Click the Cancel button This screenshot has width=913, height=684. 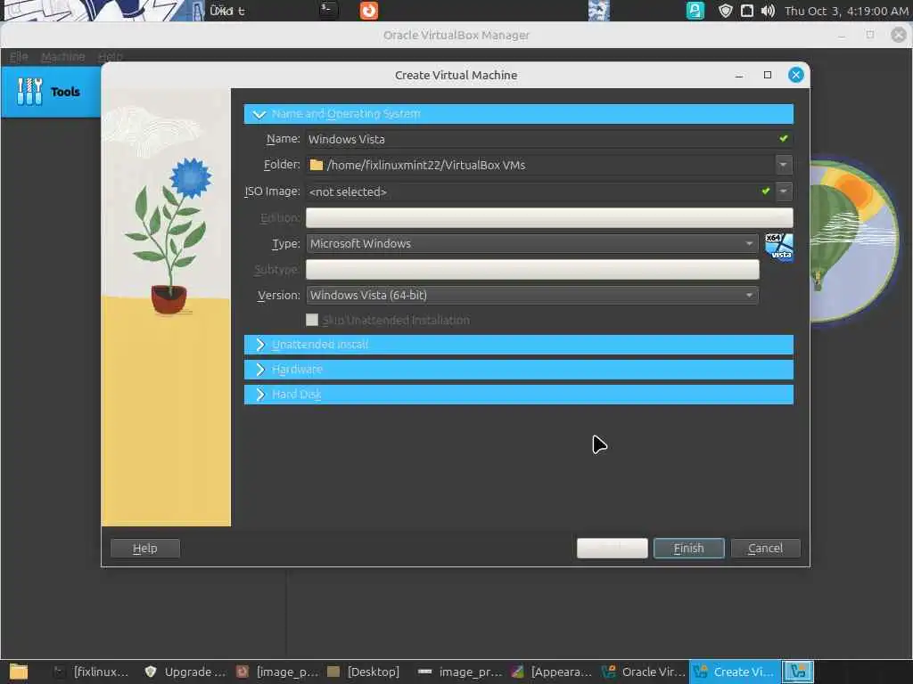[x=765, y=548]
